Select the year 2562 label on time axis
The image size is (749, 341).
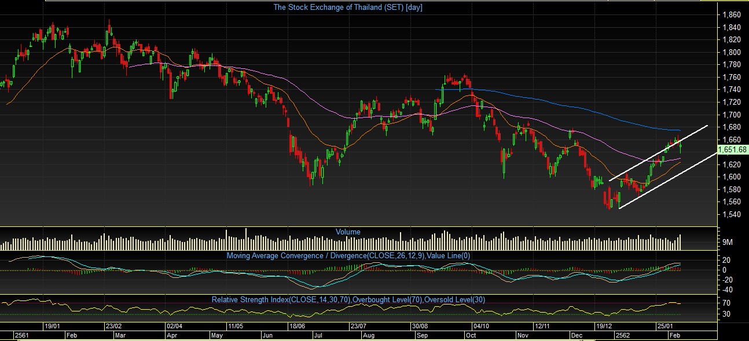tap(622, 335)
